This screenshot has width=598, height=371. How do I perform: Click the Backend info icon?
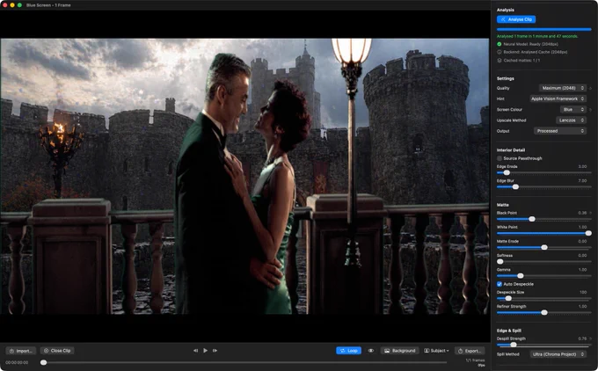coord(500,52)
